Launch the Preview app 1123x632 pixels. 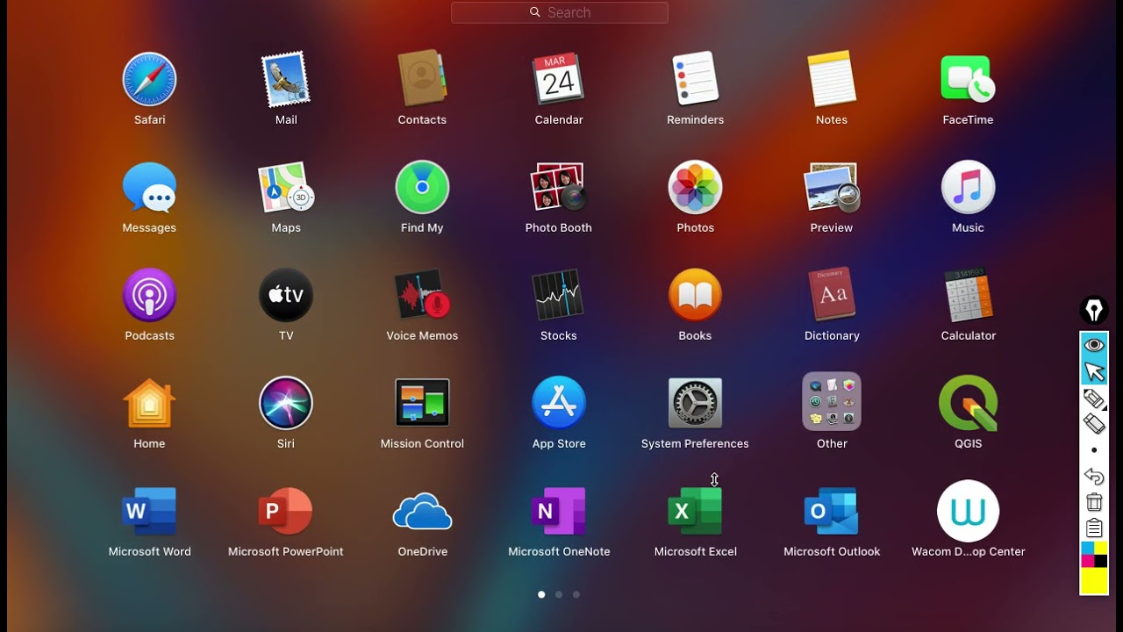coord(832,187)
